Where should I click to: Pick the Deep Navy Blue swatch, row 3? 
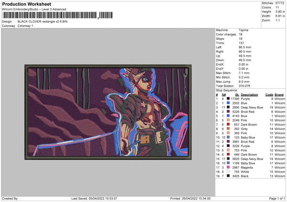228,107
